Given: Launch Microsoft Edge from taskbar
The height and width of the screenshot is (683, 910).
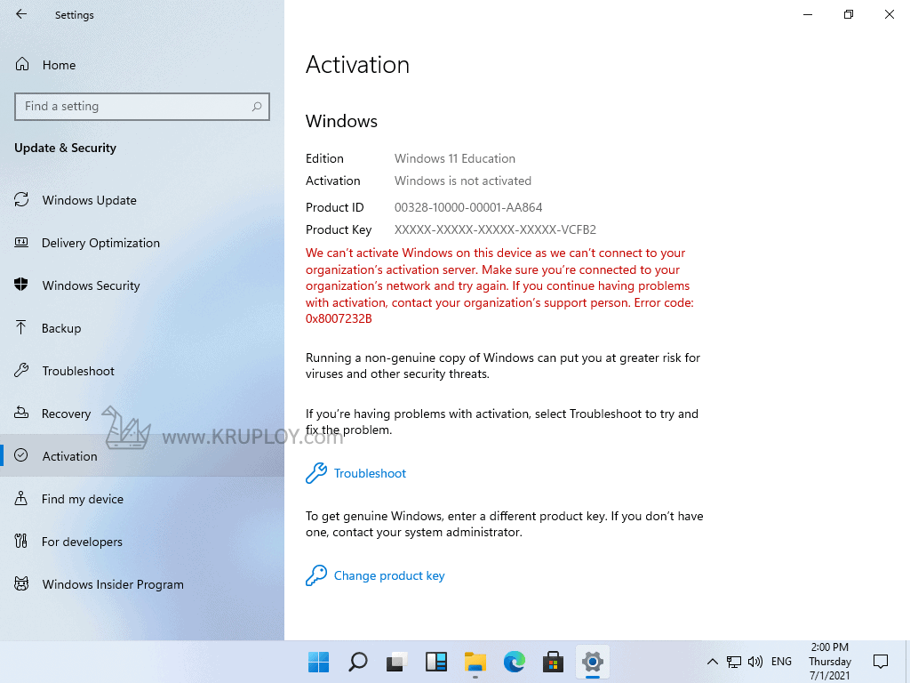Looking at the screenshot, I should (515, 662).
